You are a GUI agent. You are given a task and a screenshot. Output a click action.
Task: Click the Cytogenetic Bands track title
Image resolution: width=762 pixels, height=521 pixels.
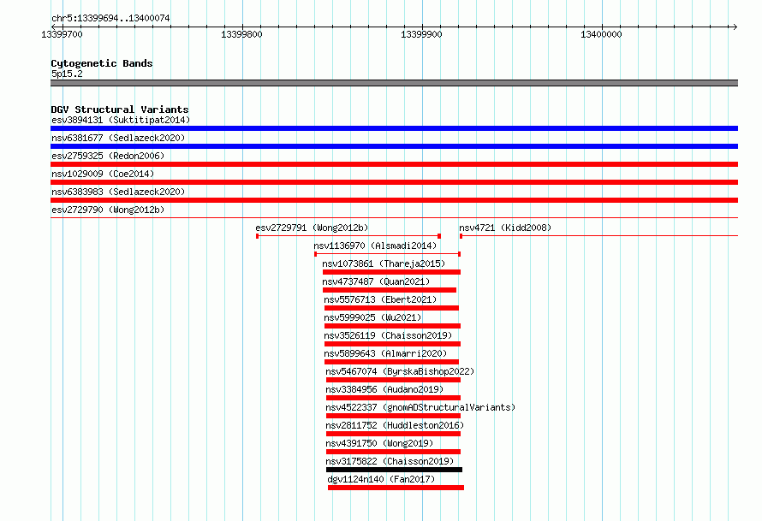(x=102, y=63)
